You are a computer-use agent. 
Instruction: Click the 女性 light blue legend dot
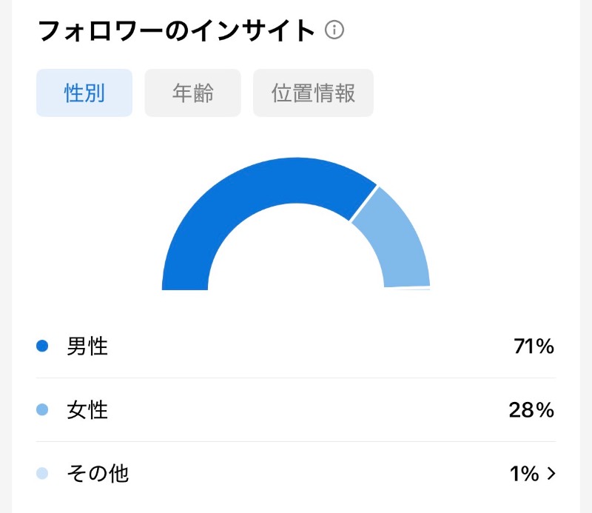coord(42,409)
